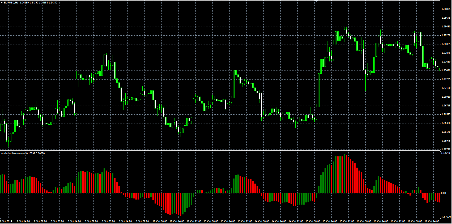452x224 pixels.
Task: Click the 9 Oct 14:00 time label
Action: [125, 221]
